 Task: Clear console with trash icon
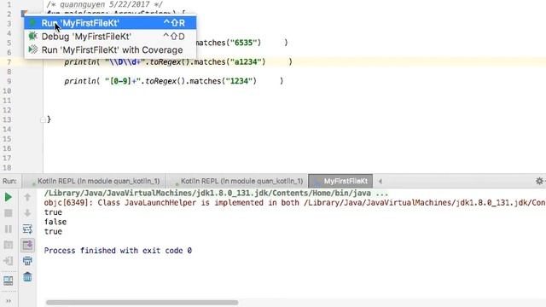point(27,277)
